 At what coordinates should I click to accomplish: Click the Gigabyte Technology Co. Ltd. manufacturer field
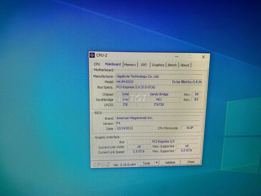(x=159, y=77)
